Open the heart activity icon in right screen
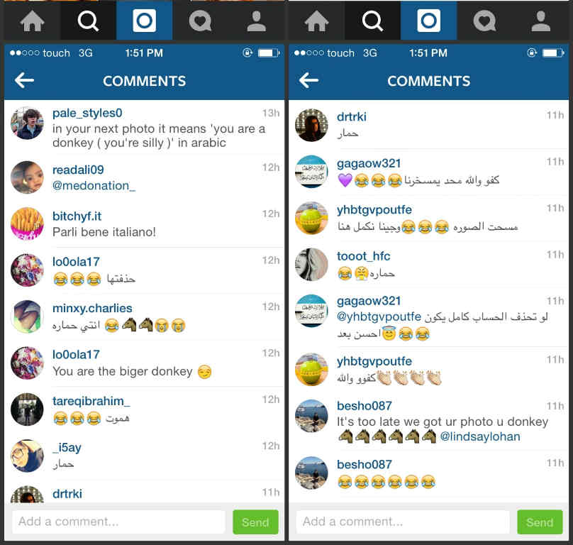Image resolution: width=573 pixels, height=545 pixels. point(484,21)
